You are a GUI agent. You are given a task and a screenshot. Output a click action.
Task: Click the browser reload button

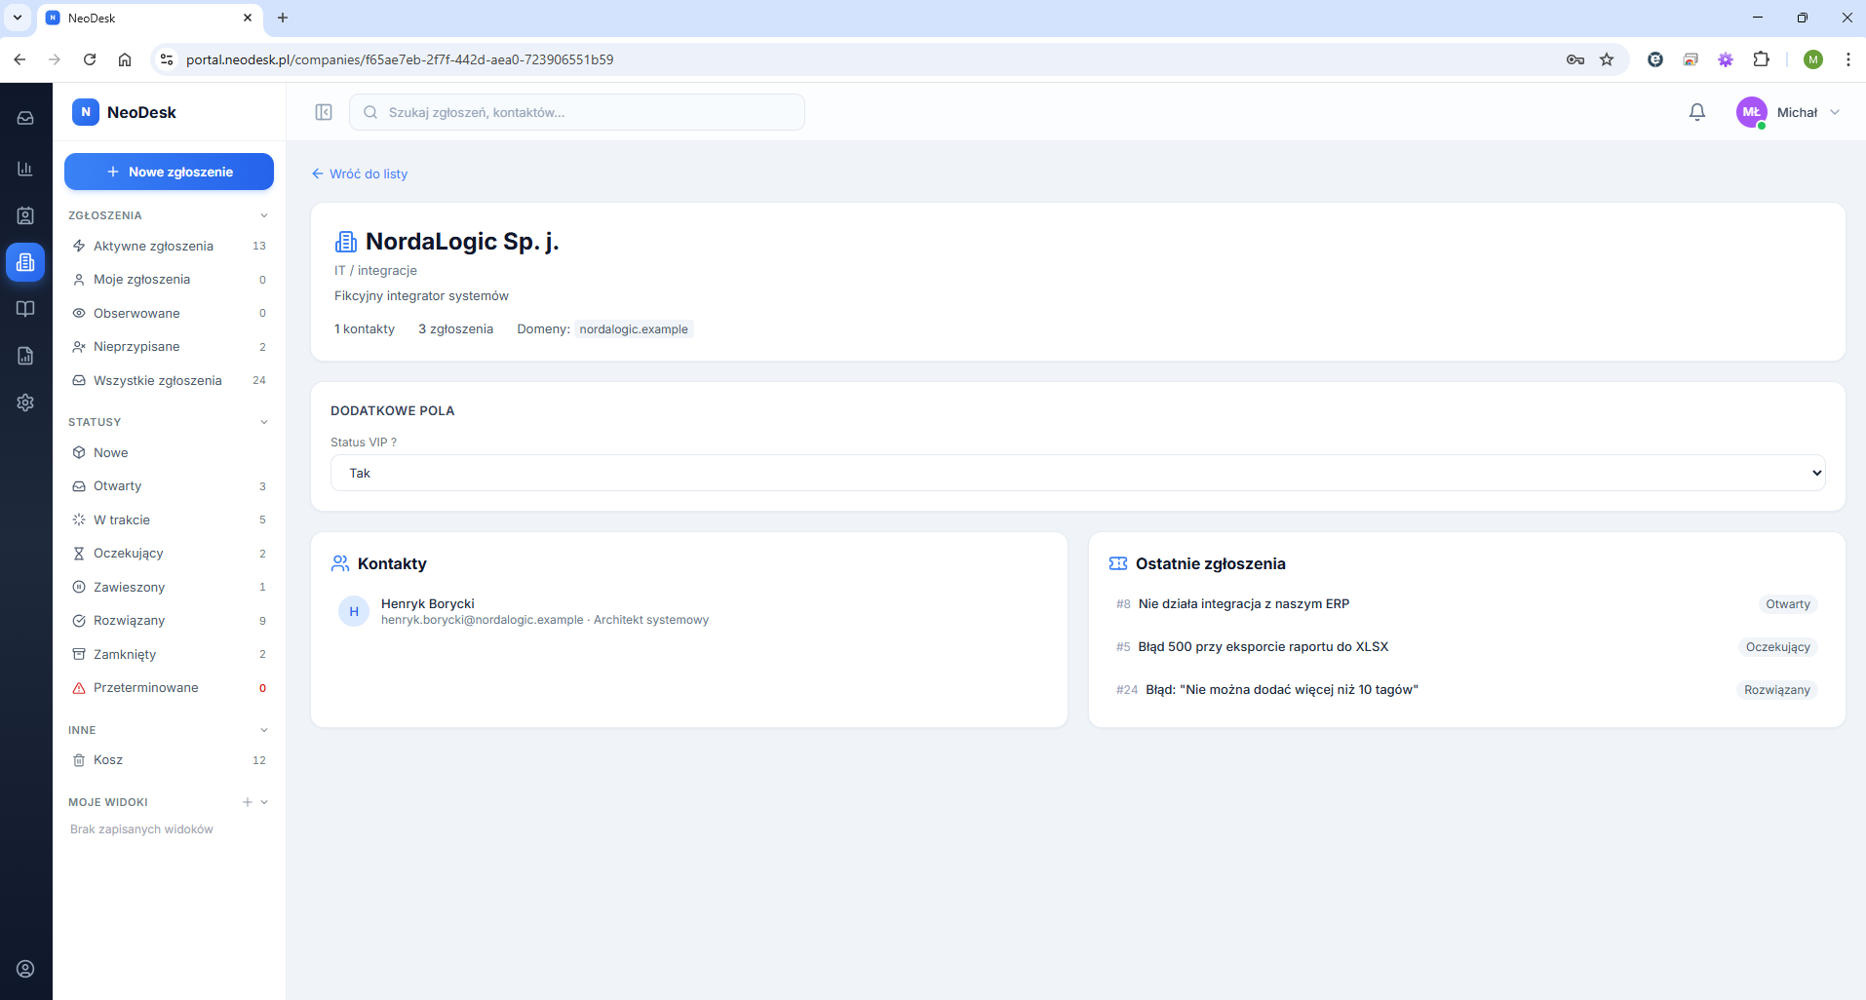coord(90,59)
